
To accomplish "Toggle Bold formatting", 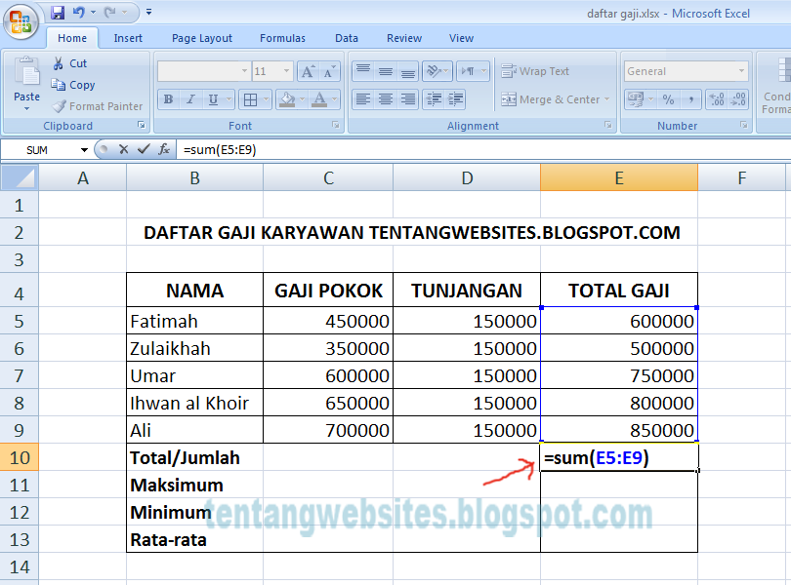I will tap(169, 99).
